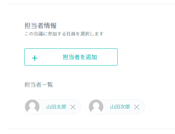The height and width of the screenshot is (134, 175).
Task: Click the 担当者を追加 button label
Action: click(80, 57)
